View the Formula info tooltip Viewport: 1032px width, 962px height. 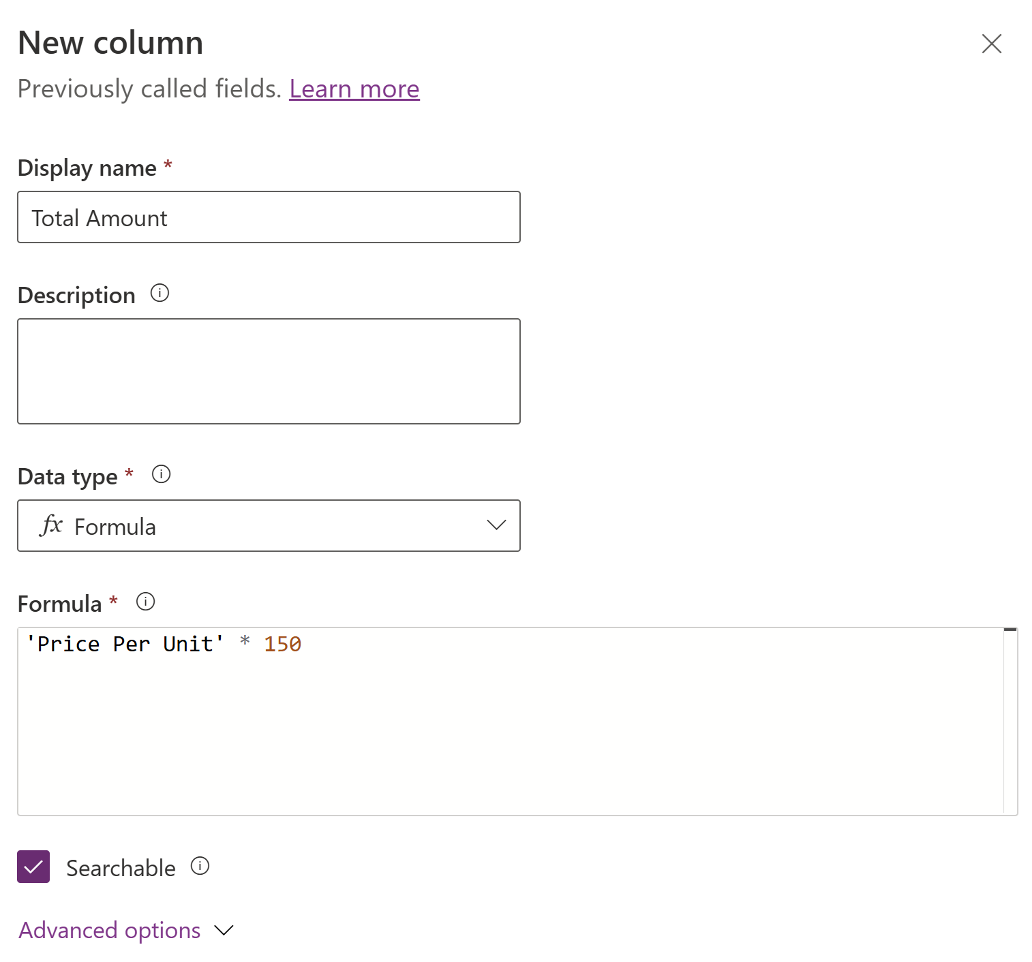(145, 602)
